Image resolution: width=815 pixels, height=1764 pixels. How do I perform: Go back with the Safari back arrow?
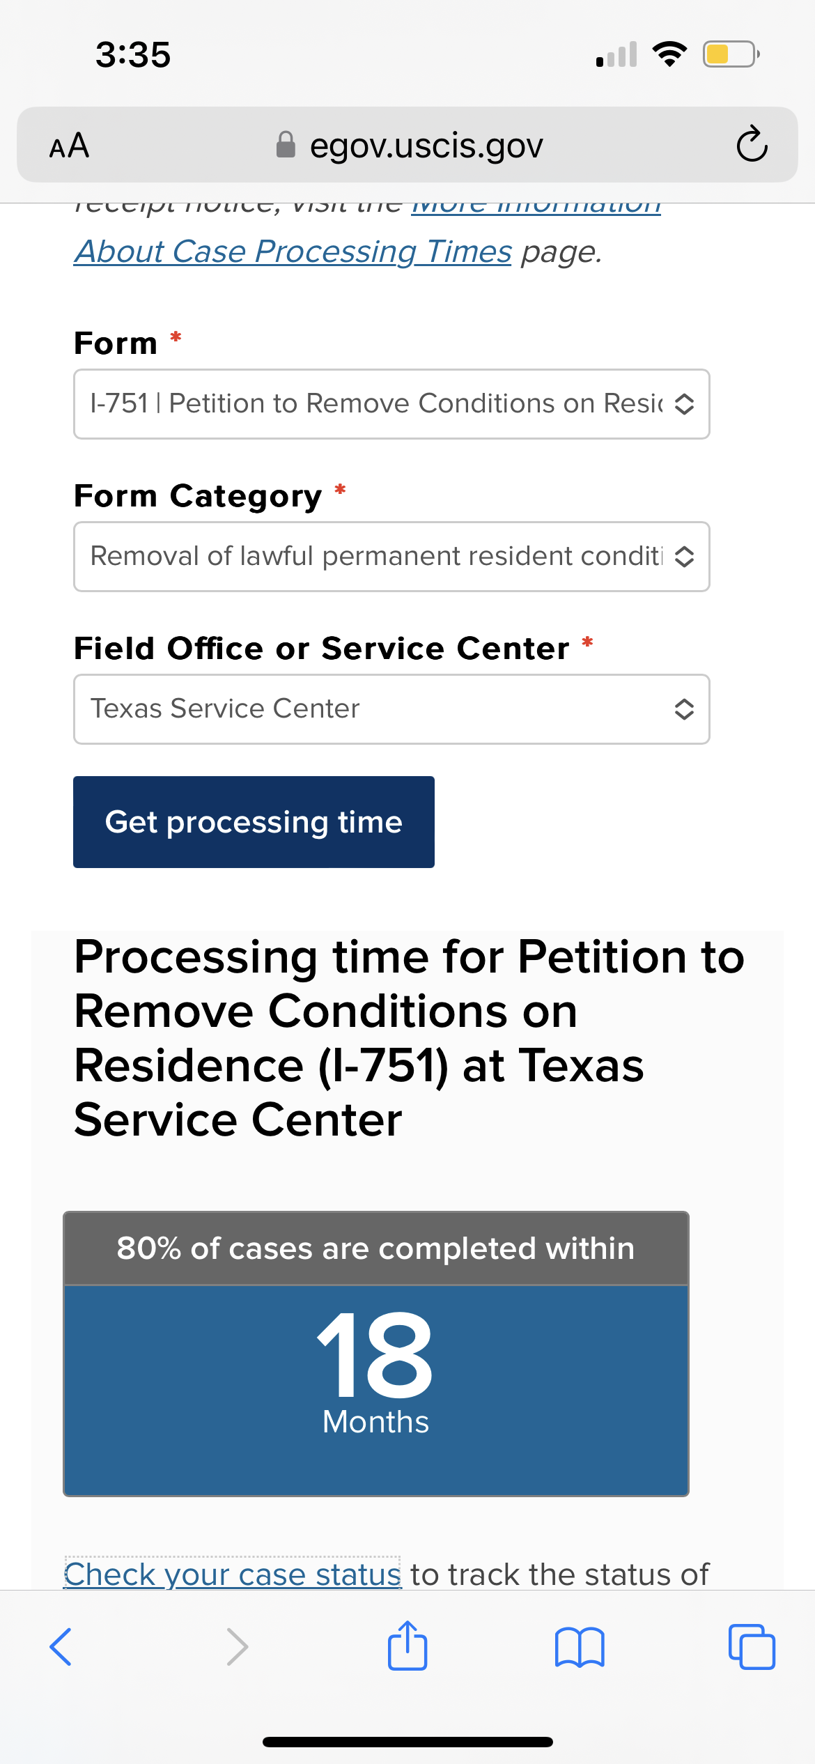[61, 1647]
